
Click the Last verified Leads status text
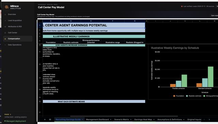click(199, 6)
